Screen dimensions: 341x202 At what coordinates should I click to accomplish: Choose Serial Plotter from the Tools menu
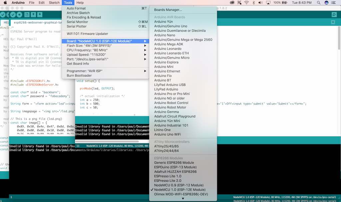coord(105,26)
